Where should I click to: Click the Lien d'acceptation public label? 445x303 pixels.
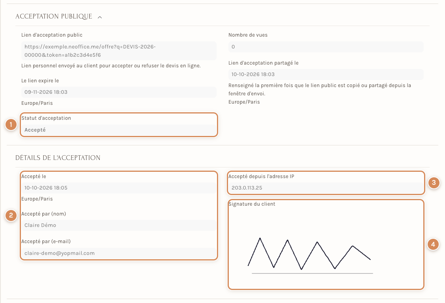click(x=52, y=35)
